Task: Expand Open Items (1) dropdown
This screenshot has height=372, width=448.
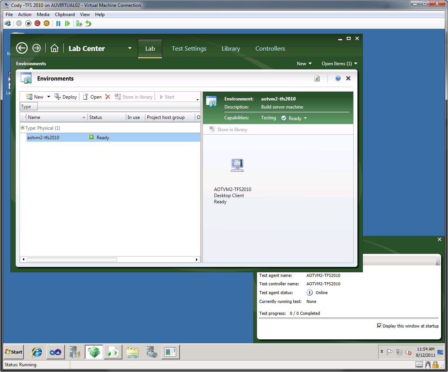Action: (x=339, y=63)
